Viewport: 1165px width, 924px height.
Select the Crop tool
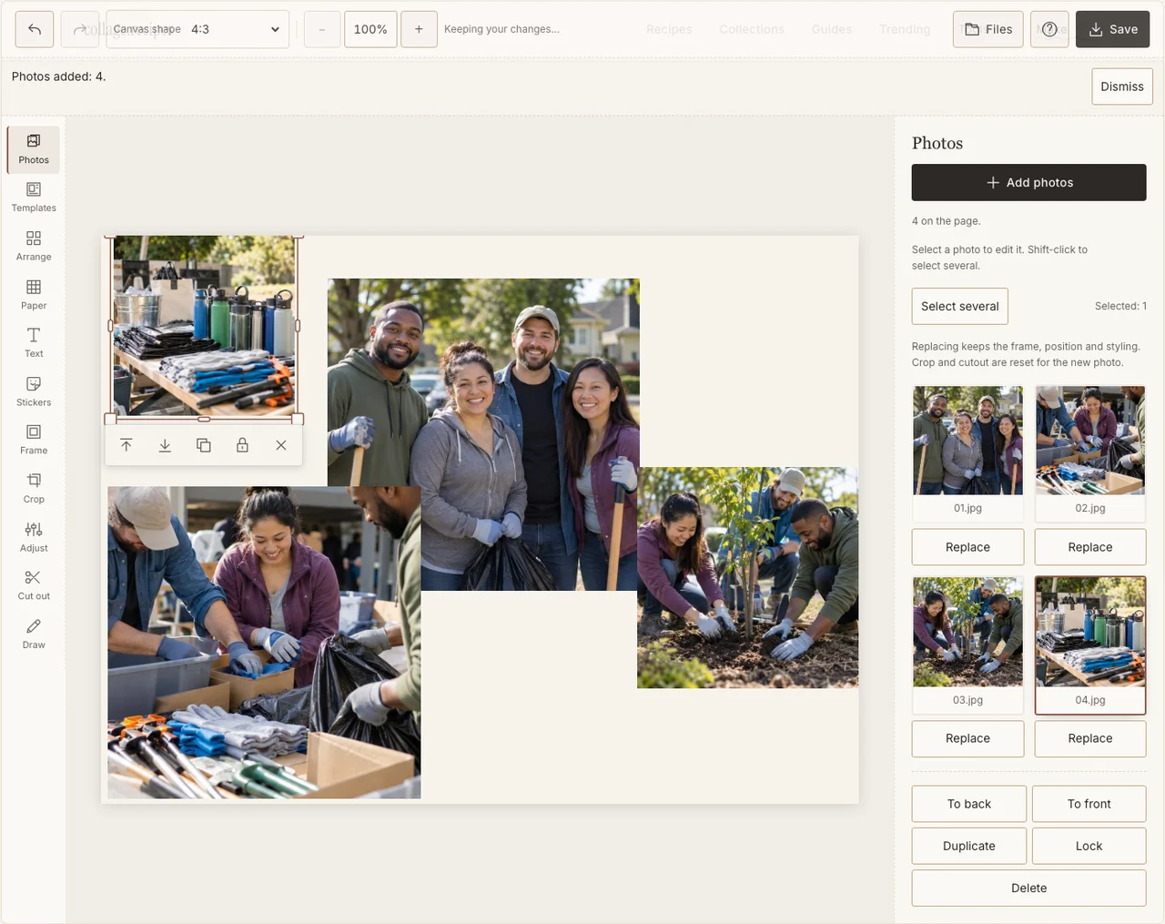(34, 489)
